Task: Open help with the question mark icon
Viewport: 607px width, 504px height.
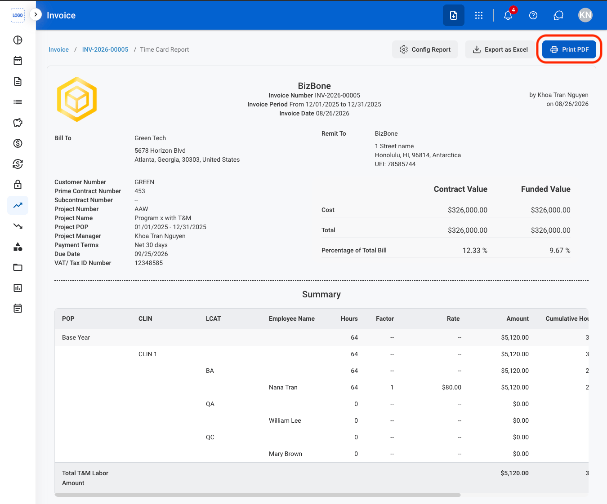Action: click(x=533, y=15)
